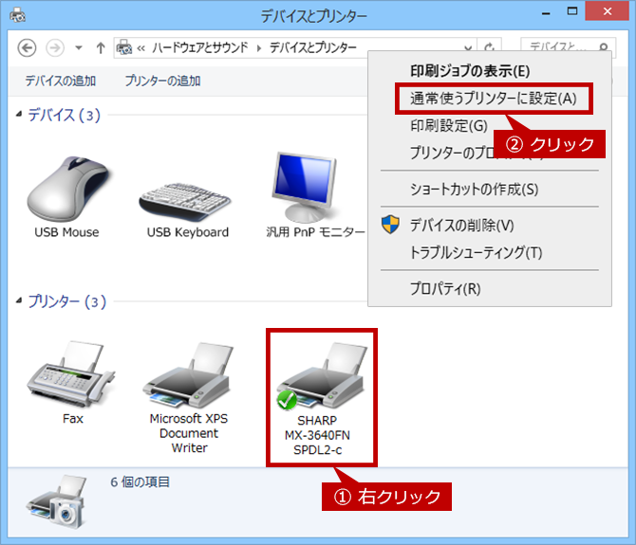Click デバイスの削除(V) menu item
Viewport: 636px width, 545px height.
(x=461, y=226)
